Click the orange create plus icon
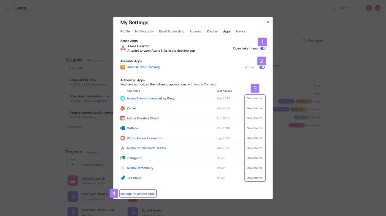Screen dimensions: 386x216 coord(368,8)
